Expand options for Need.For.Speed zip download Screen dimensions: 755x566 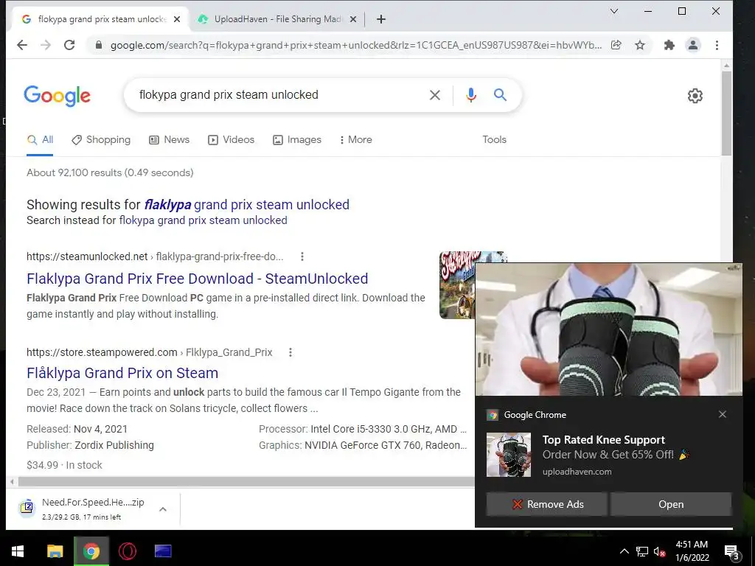(163, 509)
